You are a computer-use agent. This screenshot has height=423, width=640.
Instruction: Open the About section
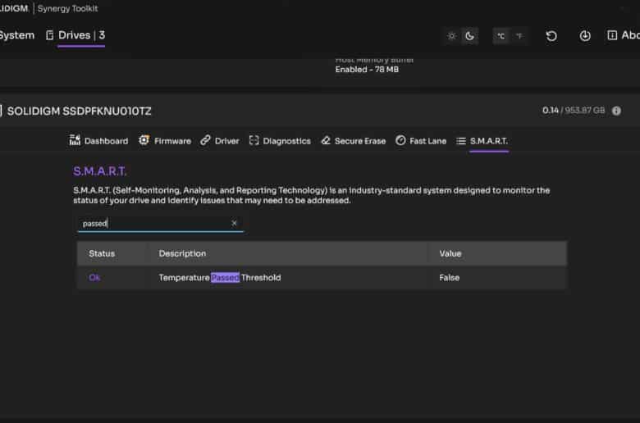[624, 35]
